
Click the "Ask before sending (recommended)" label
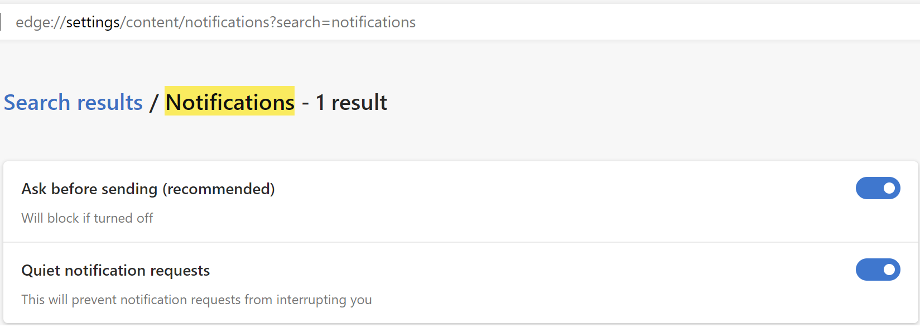[x=148, y=189]
